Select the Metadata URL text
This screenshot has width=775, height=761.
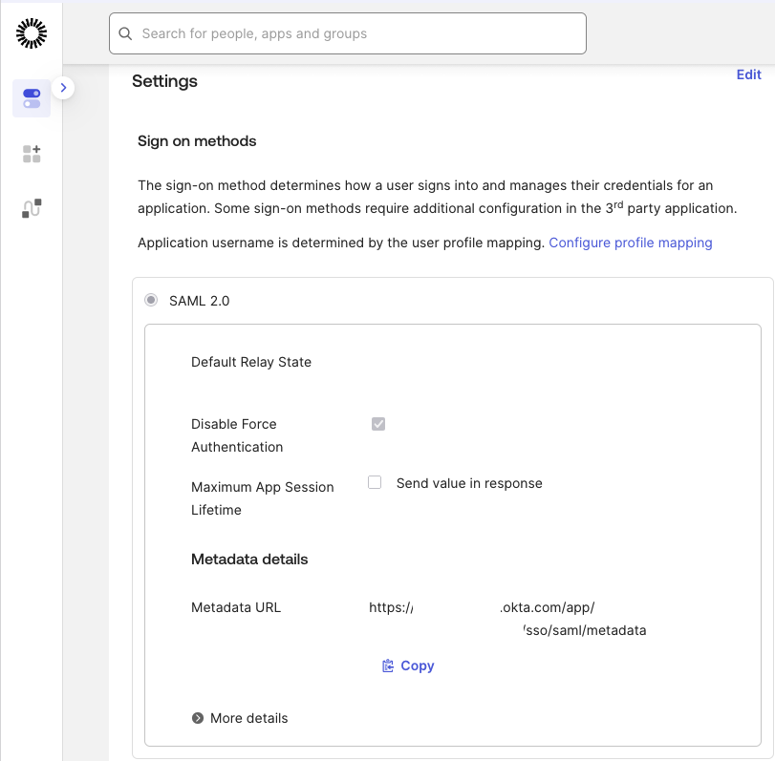tap(506, 618)
